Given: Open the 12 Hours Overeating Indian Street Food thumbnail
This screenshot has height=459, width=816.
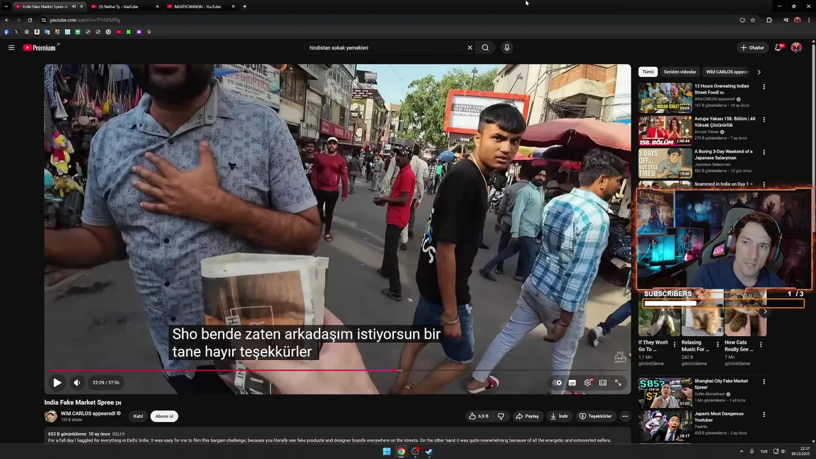Looking at the screenshot, I should [665, 98].
